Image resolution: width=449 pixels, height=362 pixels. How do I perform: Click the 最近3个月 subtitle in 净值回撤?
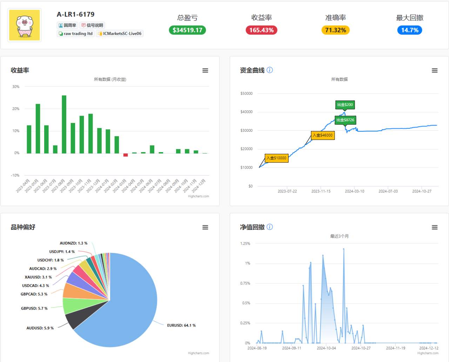[339, 237]
